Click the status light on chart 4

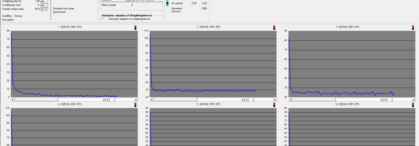tap(135, 105)
